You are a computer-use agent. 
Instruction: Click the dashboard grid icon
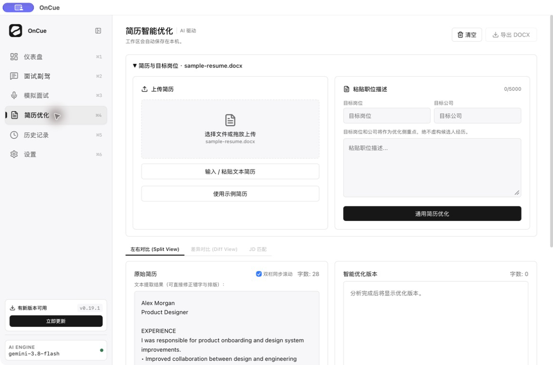point(14,57)
